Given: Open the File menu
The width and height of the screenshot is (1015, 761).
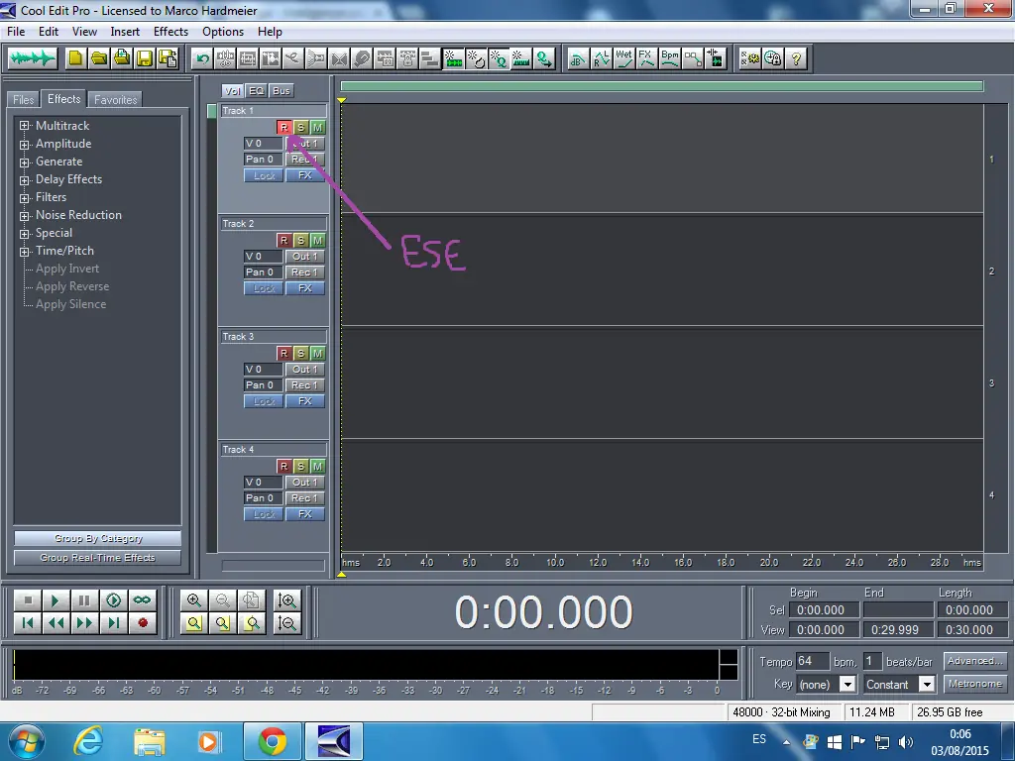Looking at the screenshot, I should click(16, 32).
